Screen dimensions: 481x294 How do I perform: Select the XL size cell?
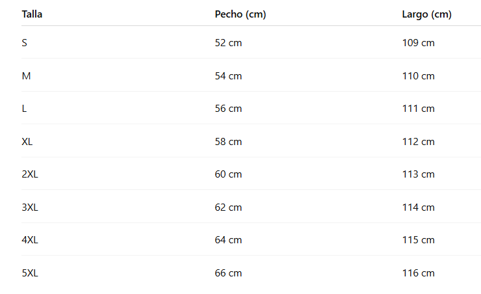(27, 142)
